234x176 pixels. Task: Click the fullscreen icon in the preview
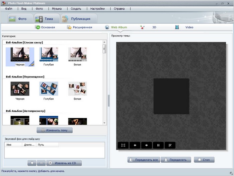click(123, 145)
